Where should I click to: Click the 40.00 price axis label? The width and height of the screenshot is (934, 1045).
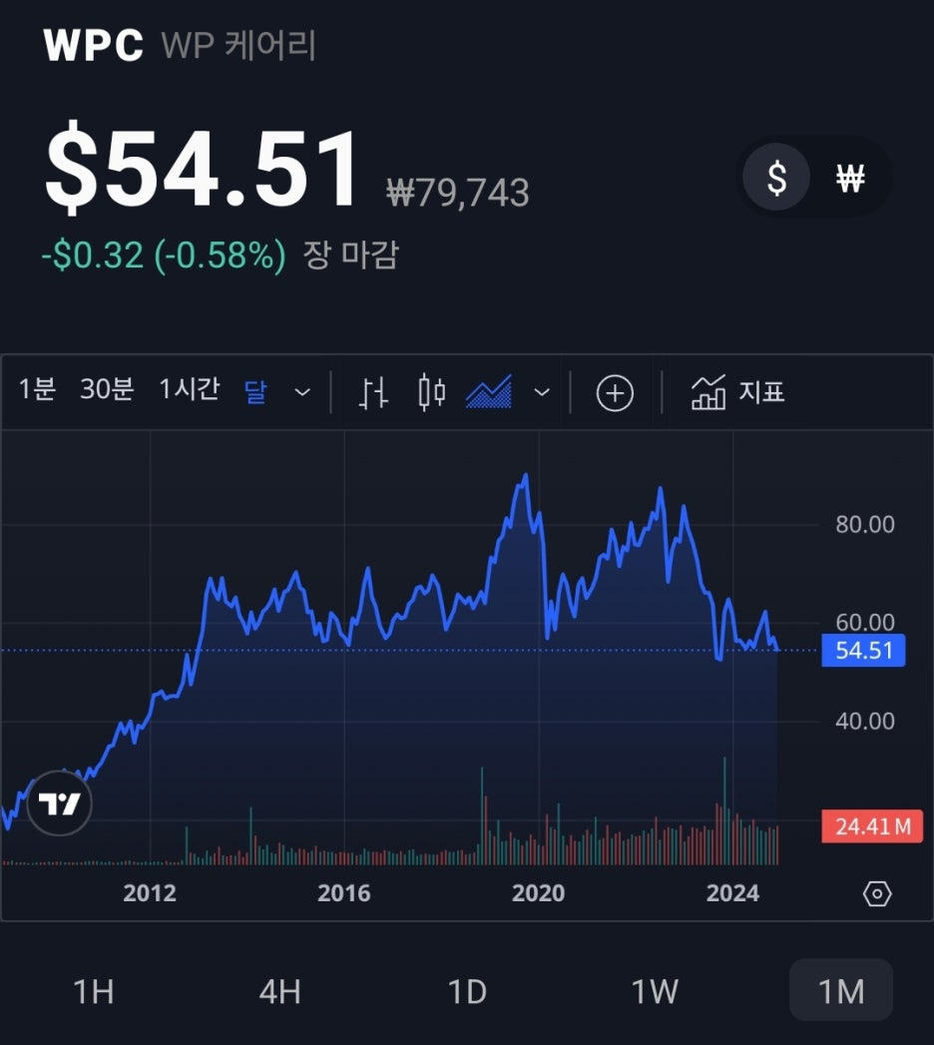(865, 721)
